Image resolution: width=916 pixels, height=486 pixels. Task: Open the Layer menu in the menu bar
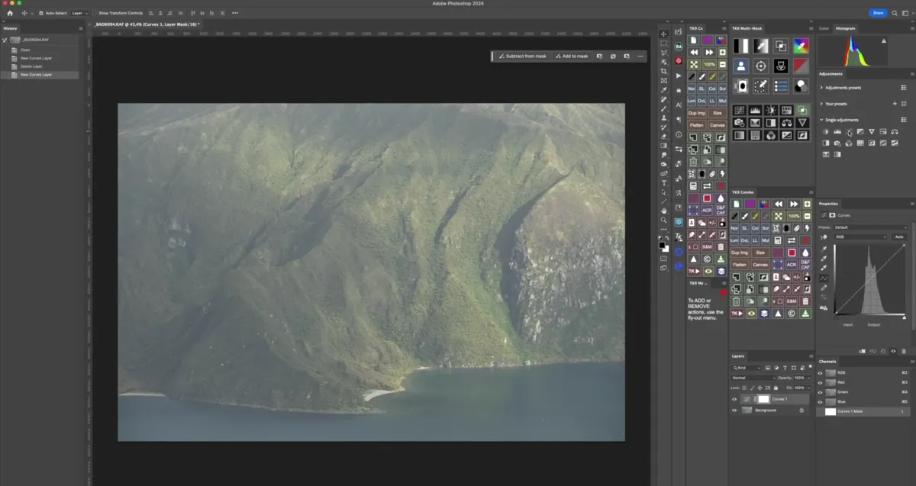coord(79,13)
